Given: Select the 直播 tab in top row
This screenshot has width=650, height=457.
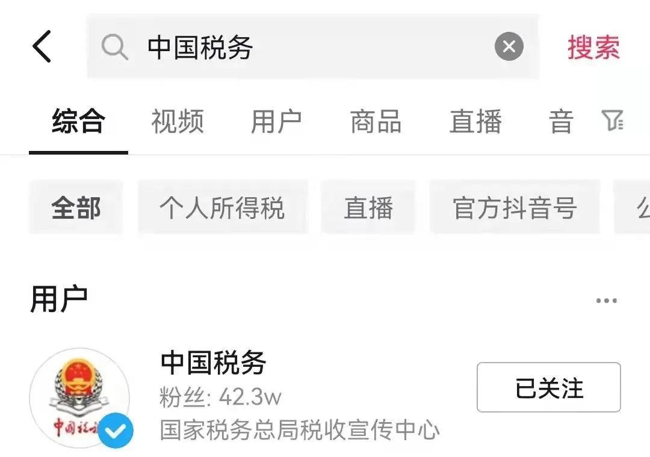Looking at the screenshot, I should (x=476, y=121).
